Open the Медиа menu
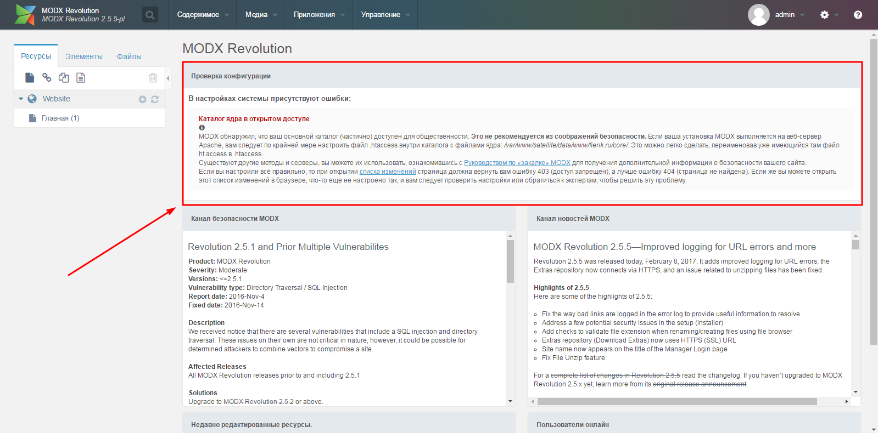878x433 pixels. (x=261, y=15)
